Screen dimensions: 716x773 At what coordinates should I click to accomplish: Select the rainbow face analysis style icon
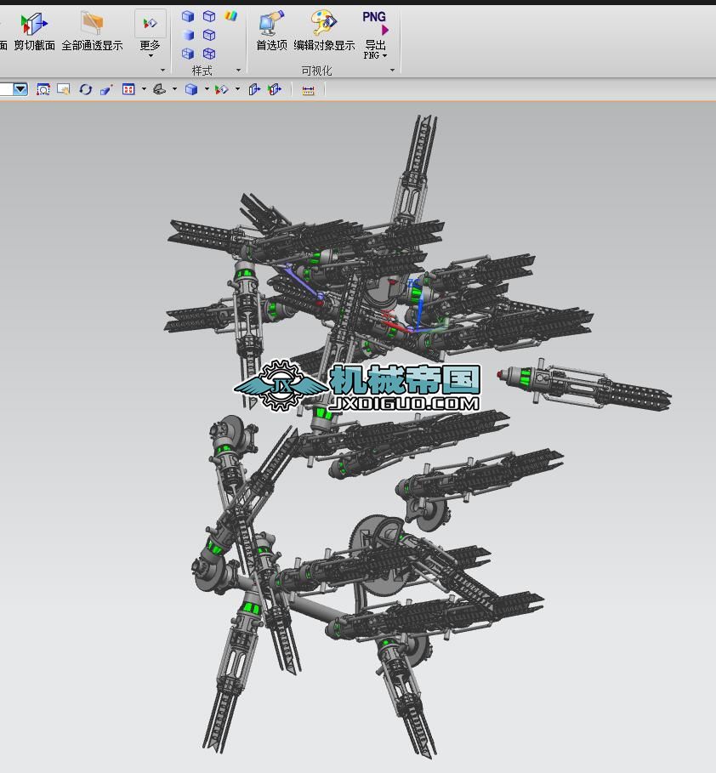click(x=230, y=16)
